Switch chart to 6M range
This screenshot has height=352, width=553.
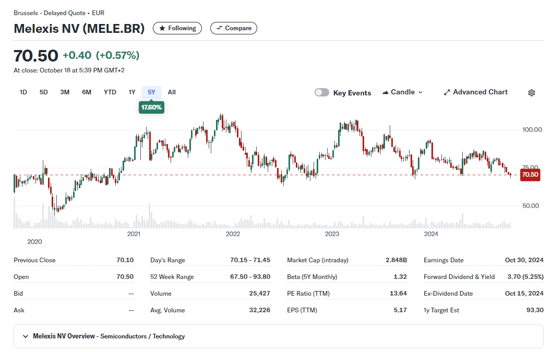87,92
